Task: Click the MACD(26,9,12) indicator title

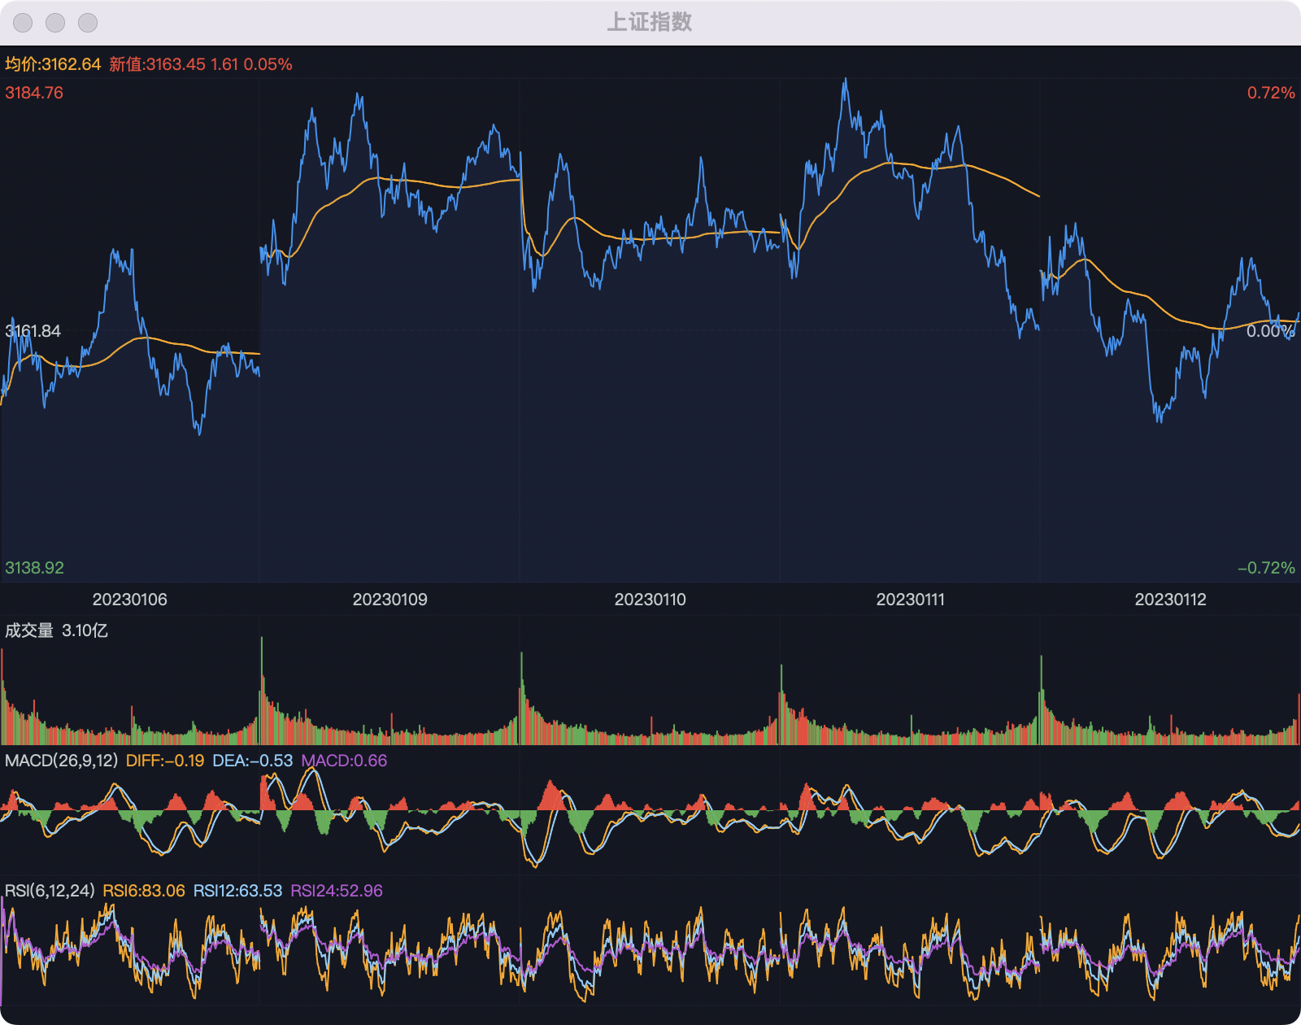Action: (62, 761)
